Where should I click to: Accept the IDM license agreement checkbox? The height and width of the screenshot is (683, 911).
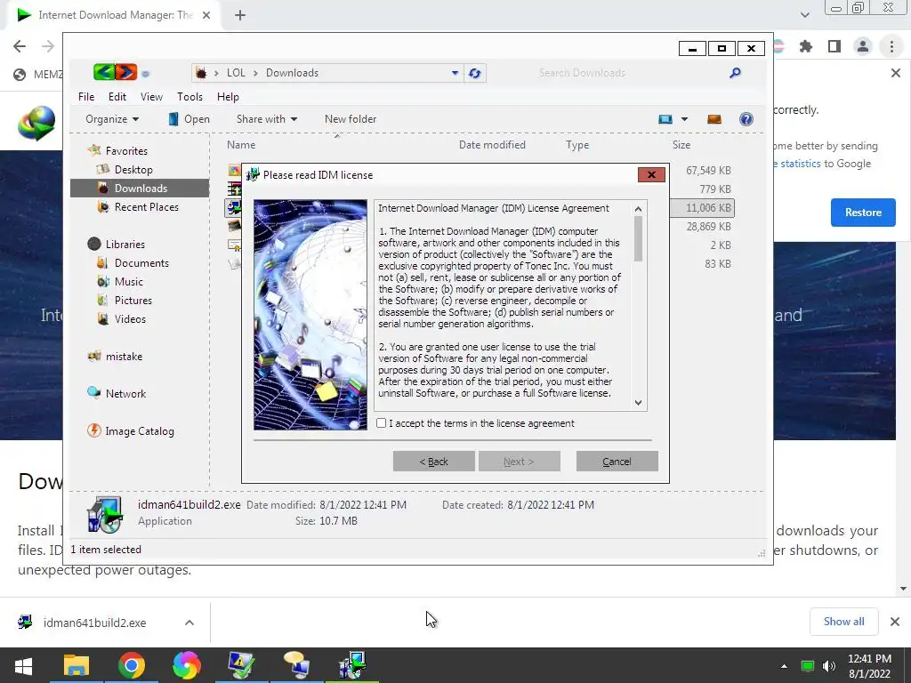(381, 423)
